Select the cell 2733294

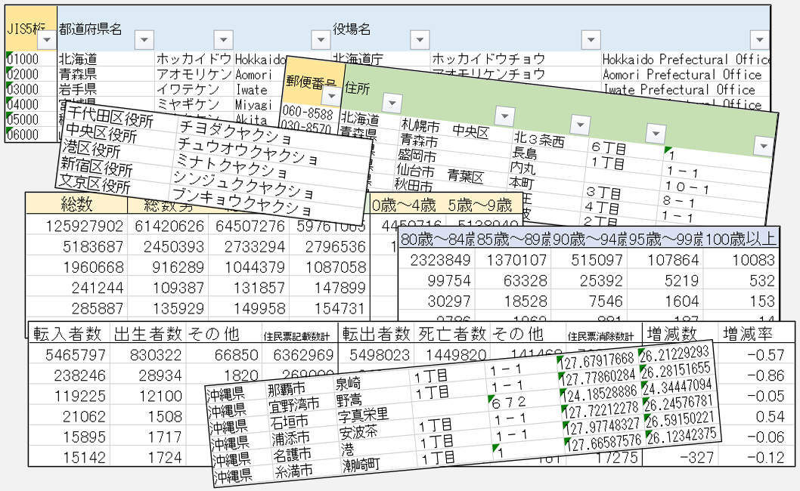254,247
